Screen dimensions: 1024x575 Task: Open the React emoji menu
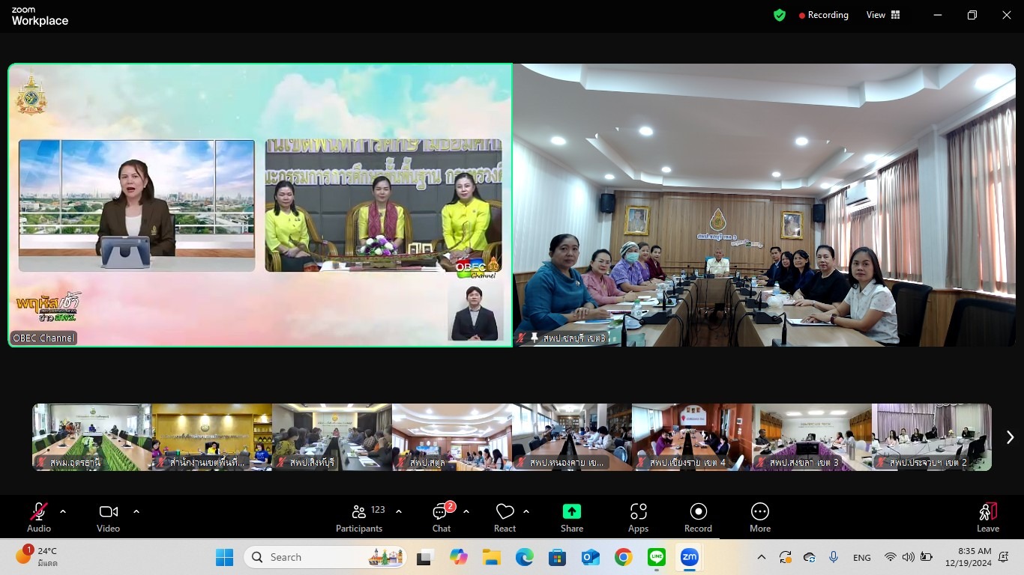(505, 517)
